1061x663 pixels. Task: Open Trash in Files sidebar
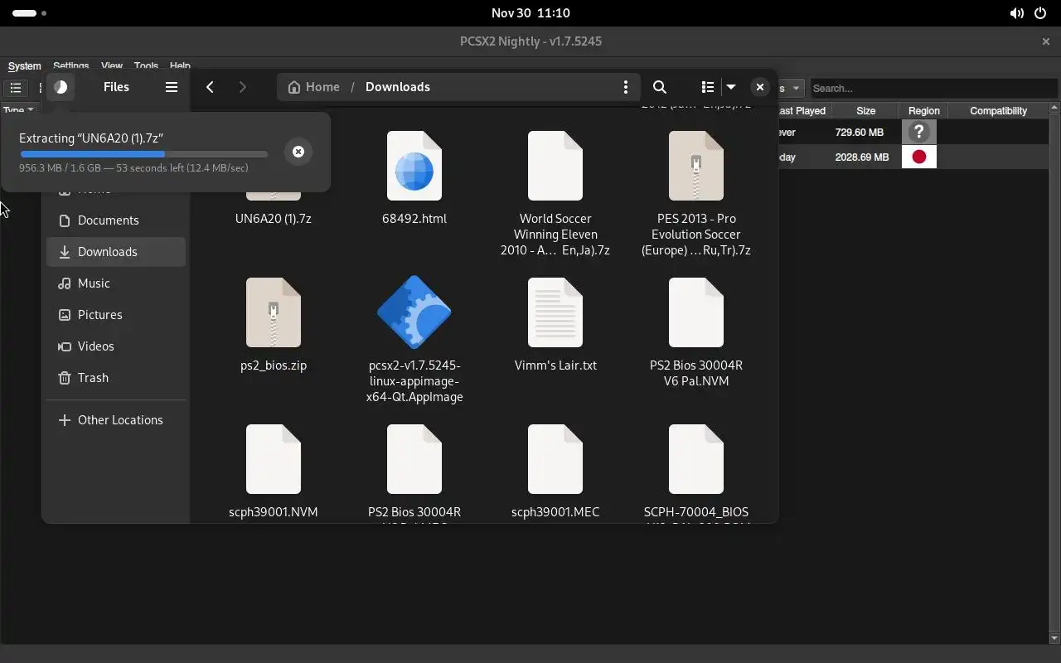116,378
